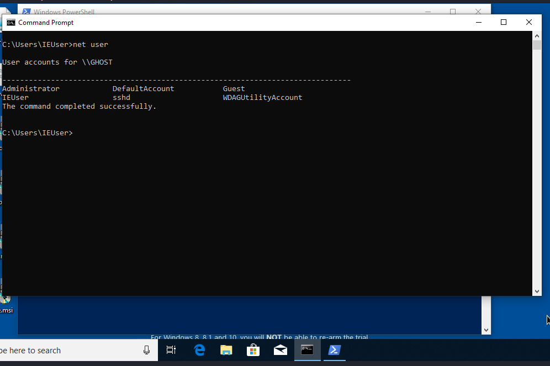Click the .msi file on the desktop
Screen dimensions: 550x366
[6, 305]
